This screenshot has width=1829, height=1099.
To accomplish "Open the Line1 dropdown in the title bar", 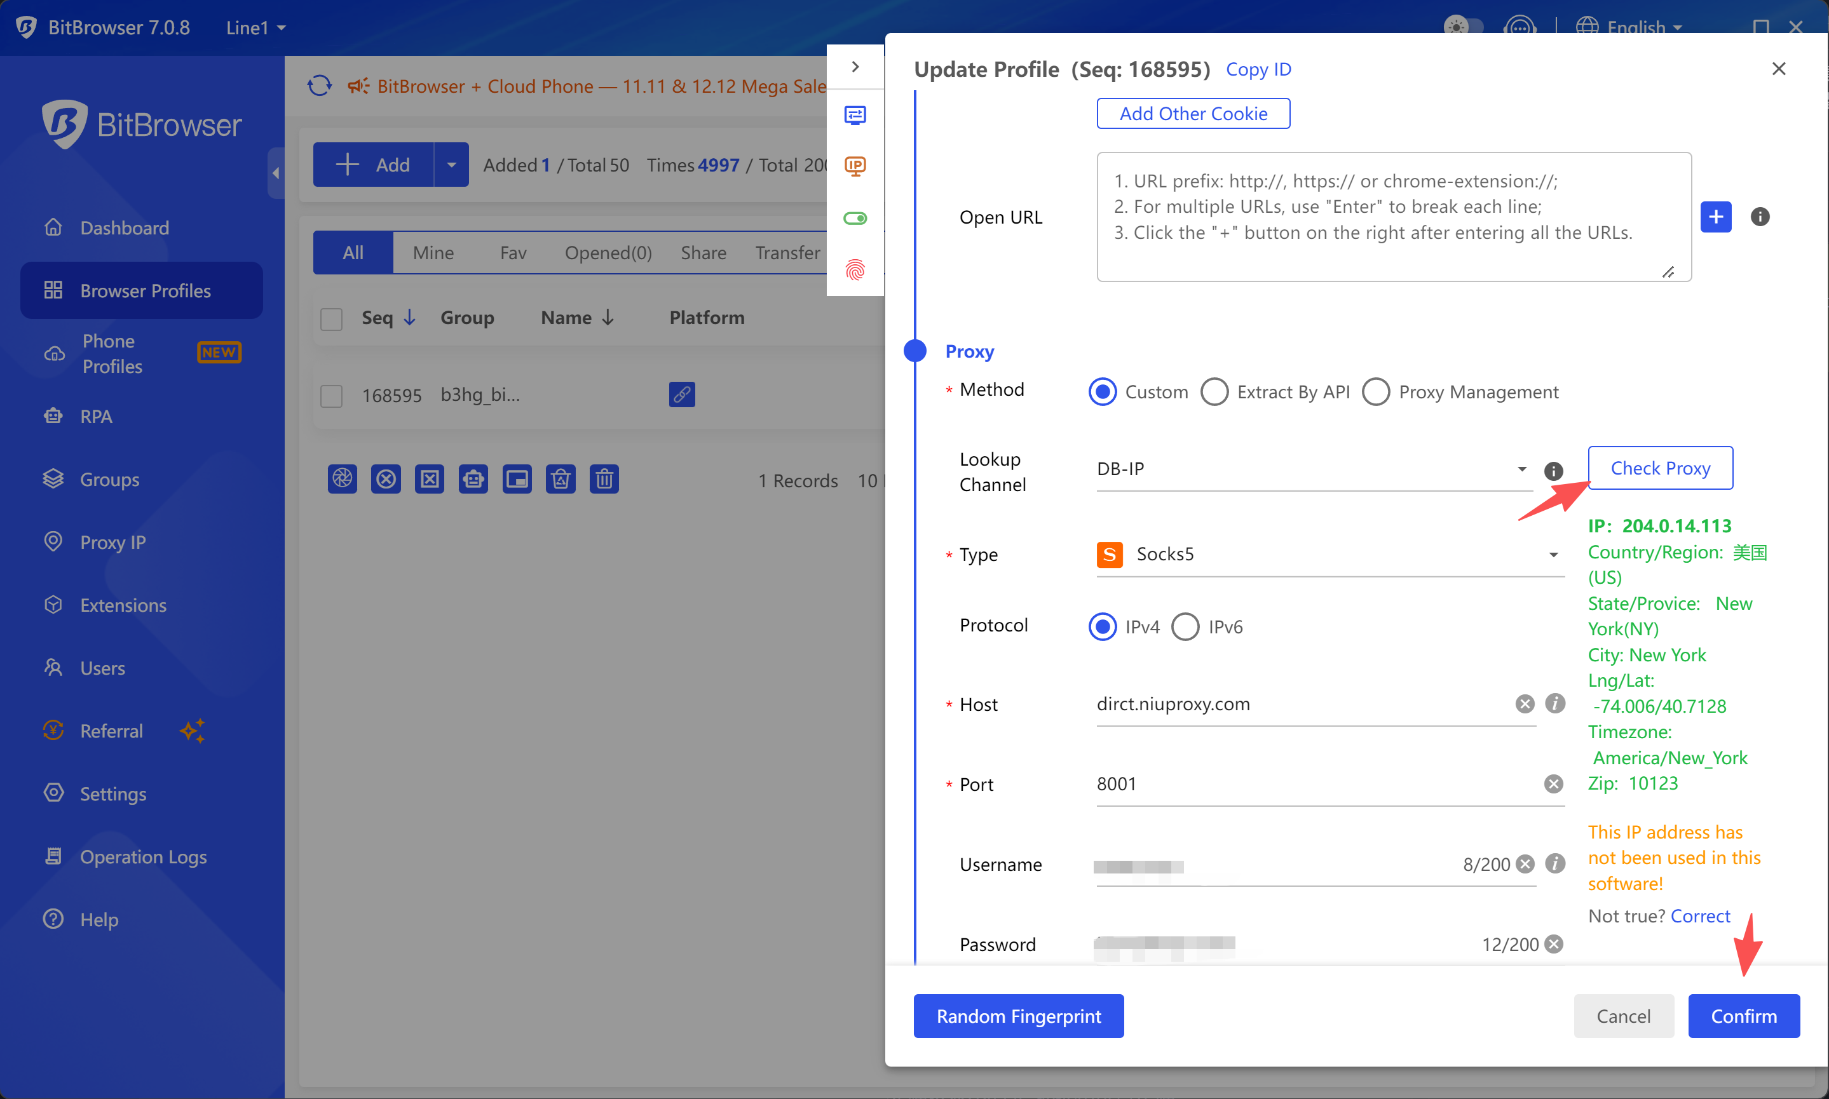I will point(255,27).
